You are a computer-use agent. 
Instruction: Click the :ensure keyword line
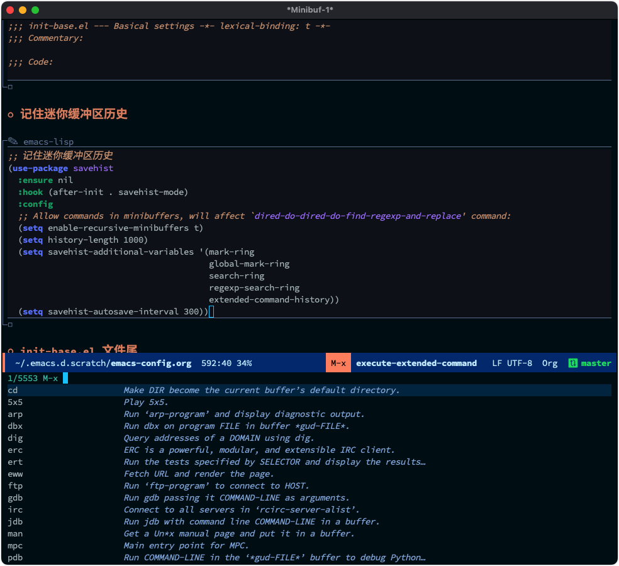coord(45,180)
